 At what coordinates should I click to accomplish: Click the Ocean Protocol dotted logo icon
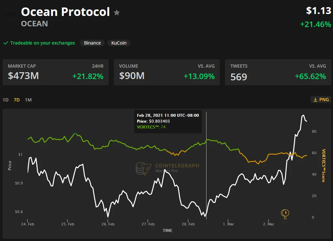tap(10, 17)
